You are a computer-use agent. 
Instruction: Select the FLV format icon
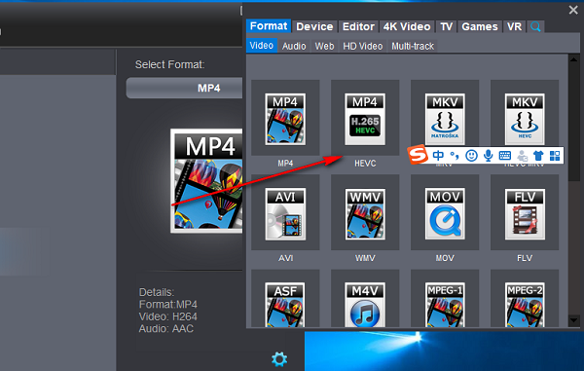pyautogui.click(x=525, y=214)
